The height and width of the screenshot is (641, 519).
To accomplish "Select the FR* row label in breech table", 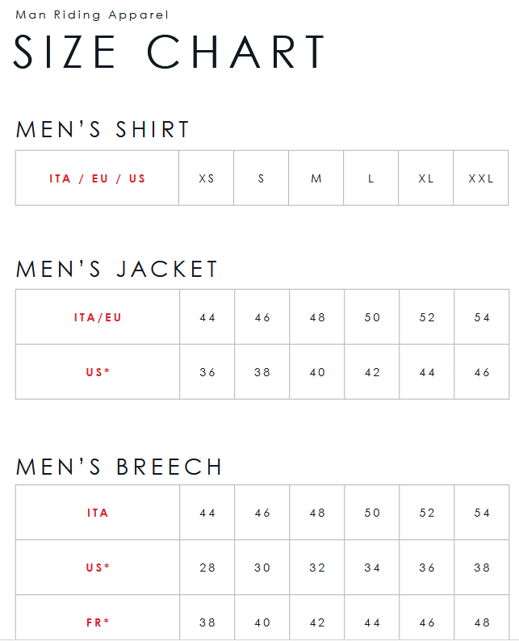I will pyautogui.click(x=98, y=622).
